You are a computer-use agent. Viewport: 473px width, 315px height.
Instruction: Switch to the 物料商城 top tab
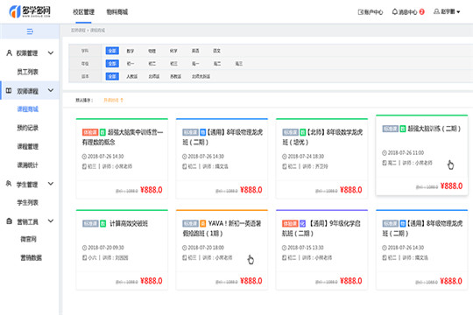(117, 12)
